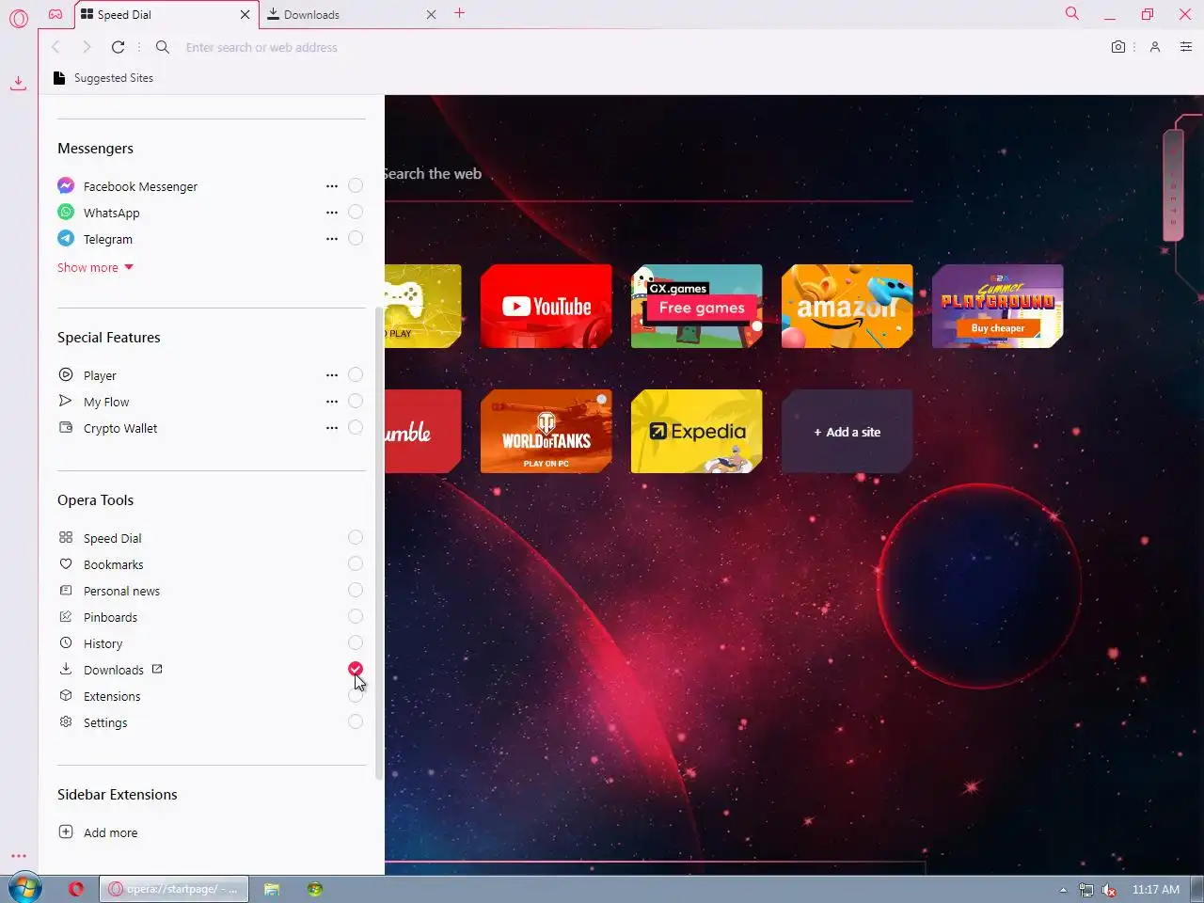Open the Downloads sidebar icon

click(18, 83)
